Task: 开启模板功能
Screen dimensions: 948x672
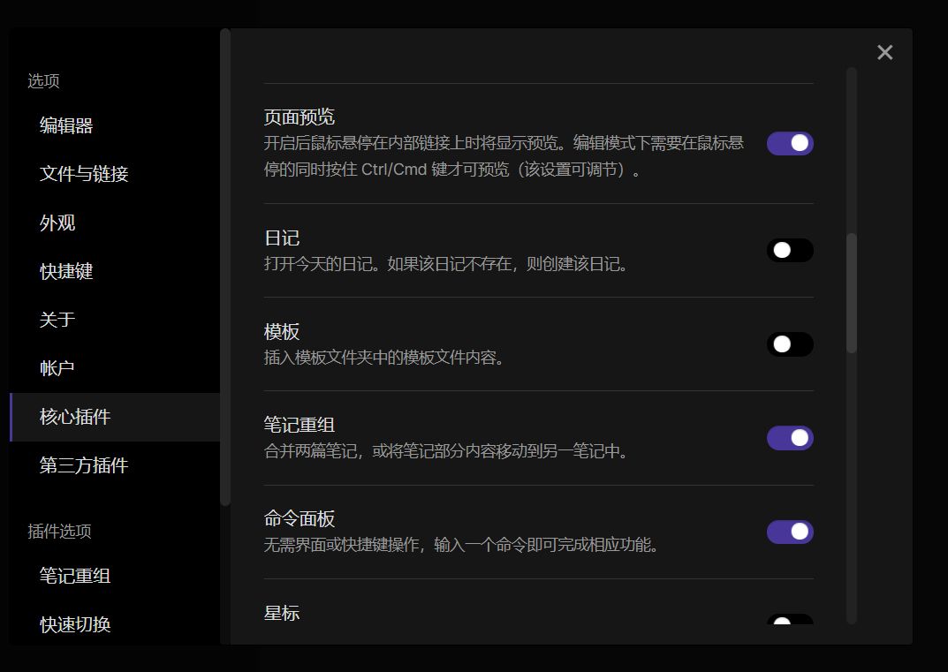Action: click(x=789, y=344)
